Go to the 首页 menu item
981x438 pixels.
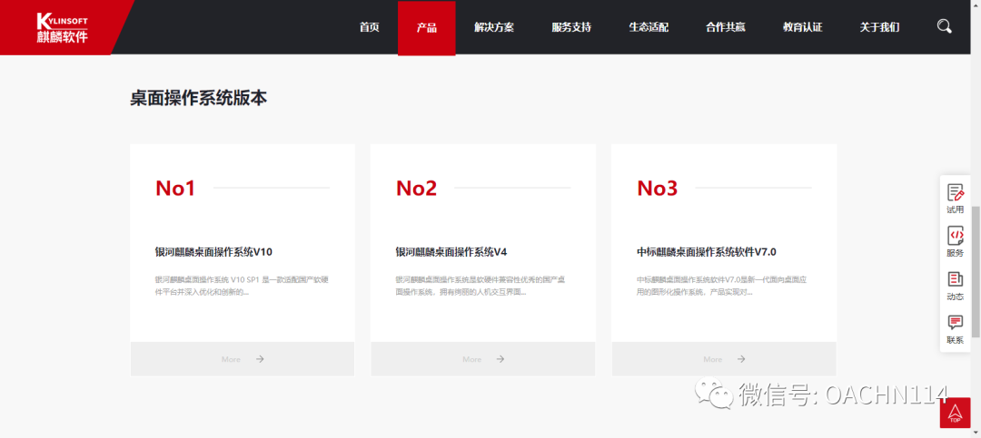(369, 27)
